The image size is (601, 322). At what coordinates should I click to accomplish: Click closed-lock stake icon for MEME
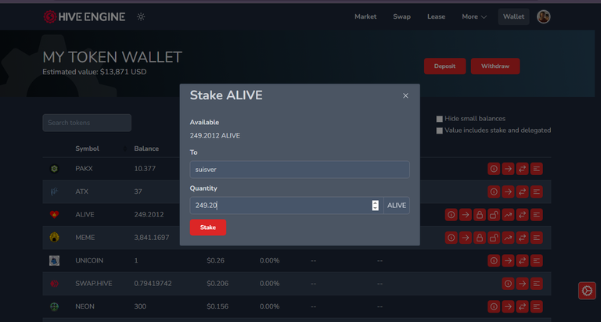click(480, 238)
